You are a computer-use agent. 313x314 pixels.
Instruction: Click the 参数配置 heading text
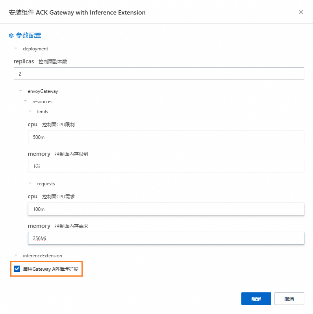(28, 35)
